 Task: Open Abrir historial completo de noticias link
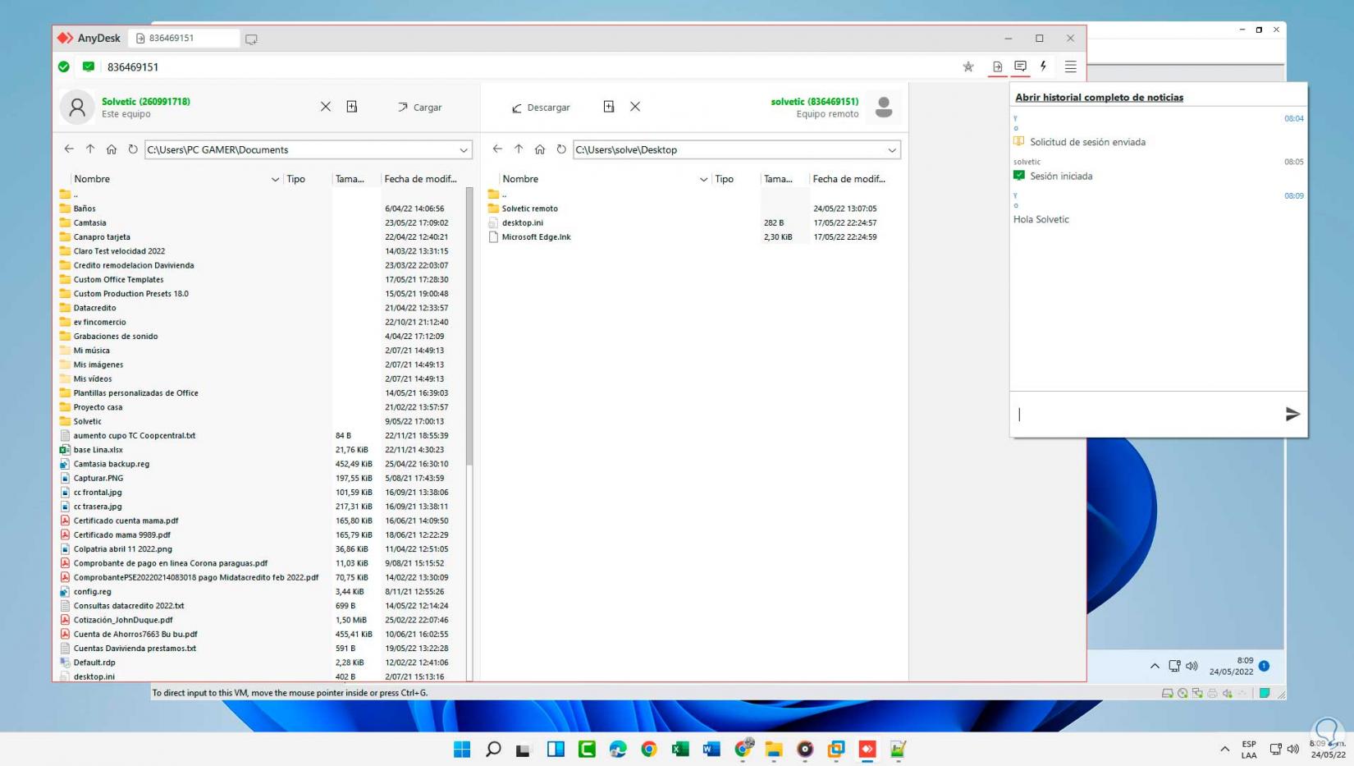point(1100,97)
